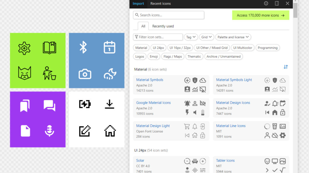The image size is (309, 173).
Task: Open the Material Symbols Light icon set
Action: click(234, 80)
